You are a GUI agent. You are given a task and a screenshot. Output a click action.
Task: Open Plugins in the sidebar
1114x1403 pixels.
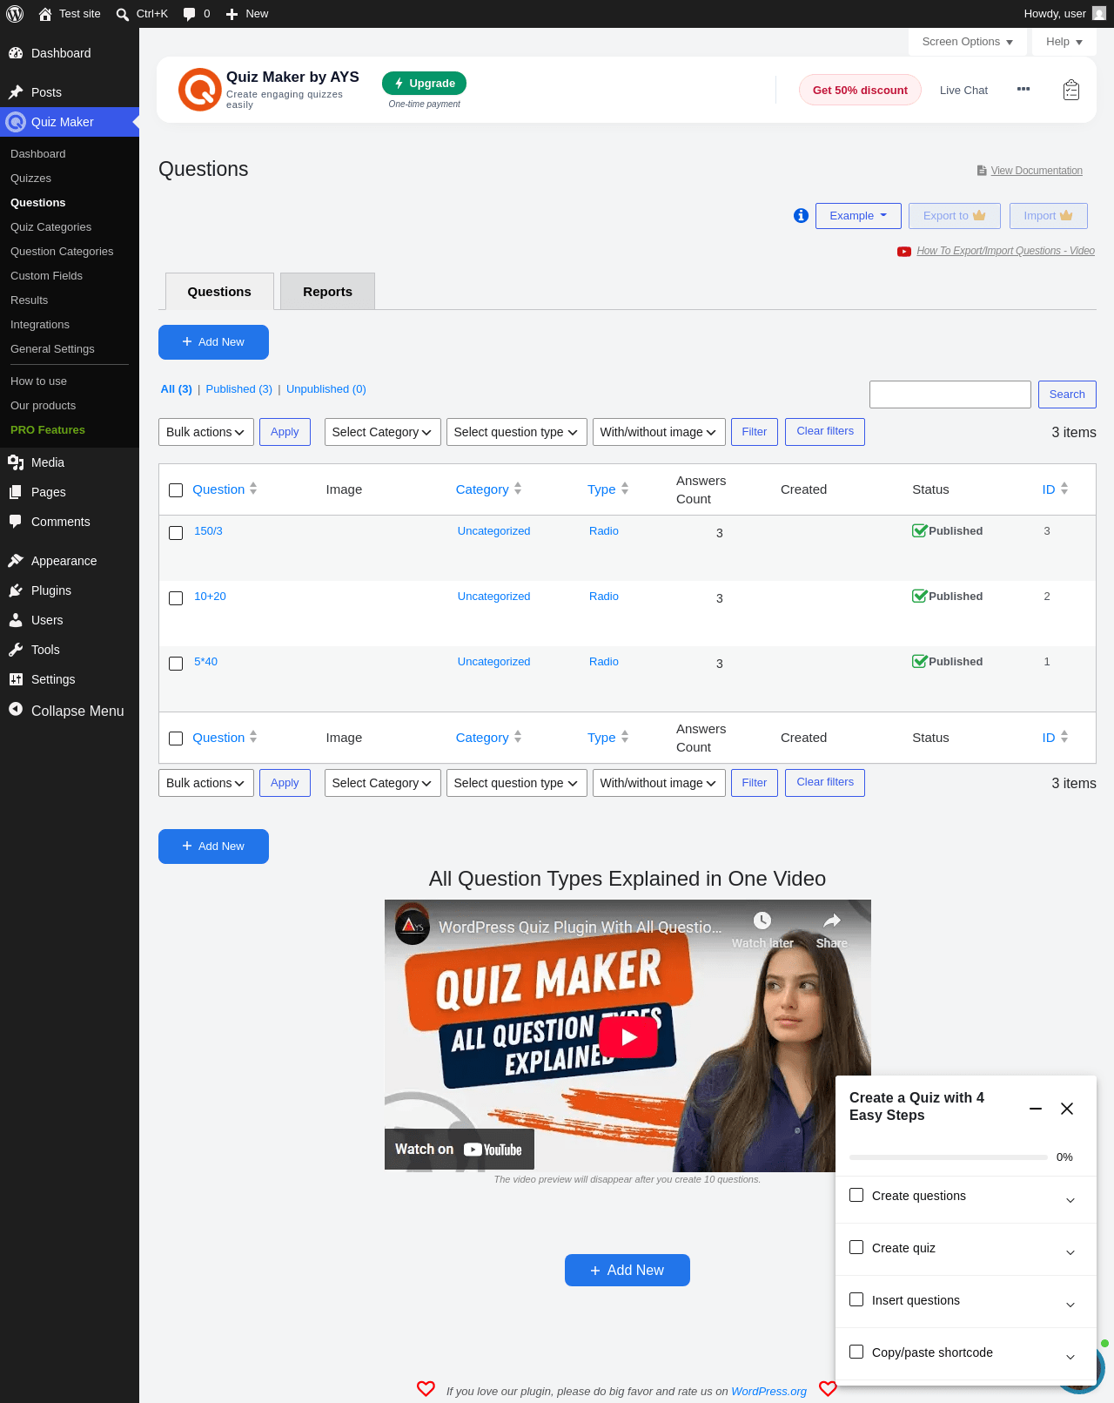(70, 590)
